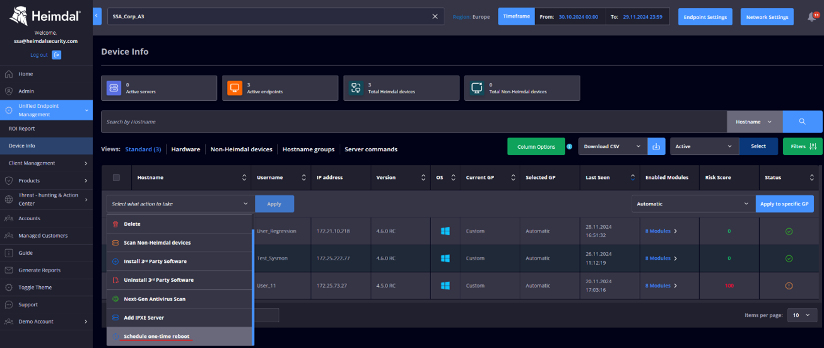
Task: Click the Generate Reports sidebar icon
Action: pos(9,270)
